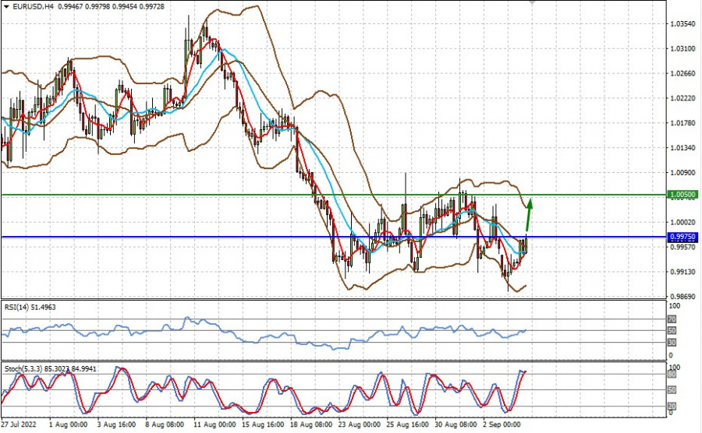Select the green upward arrow on chart

tap(529, 213)
